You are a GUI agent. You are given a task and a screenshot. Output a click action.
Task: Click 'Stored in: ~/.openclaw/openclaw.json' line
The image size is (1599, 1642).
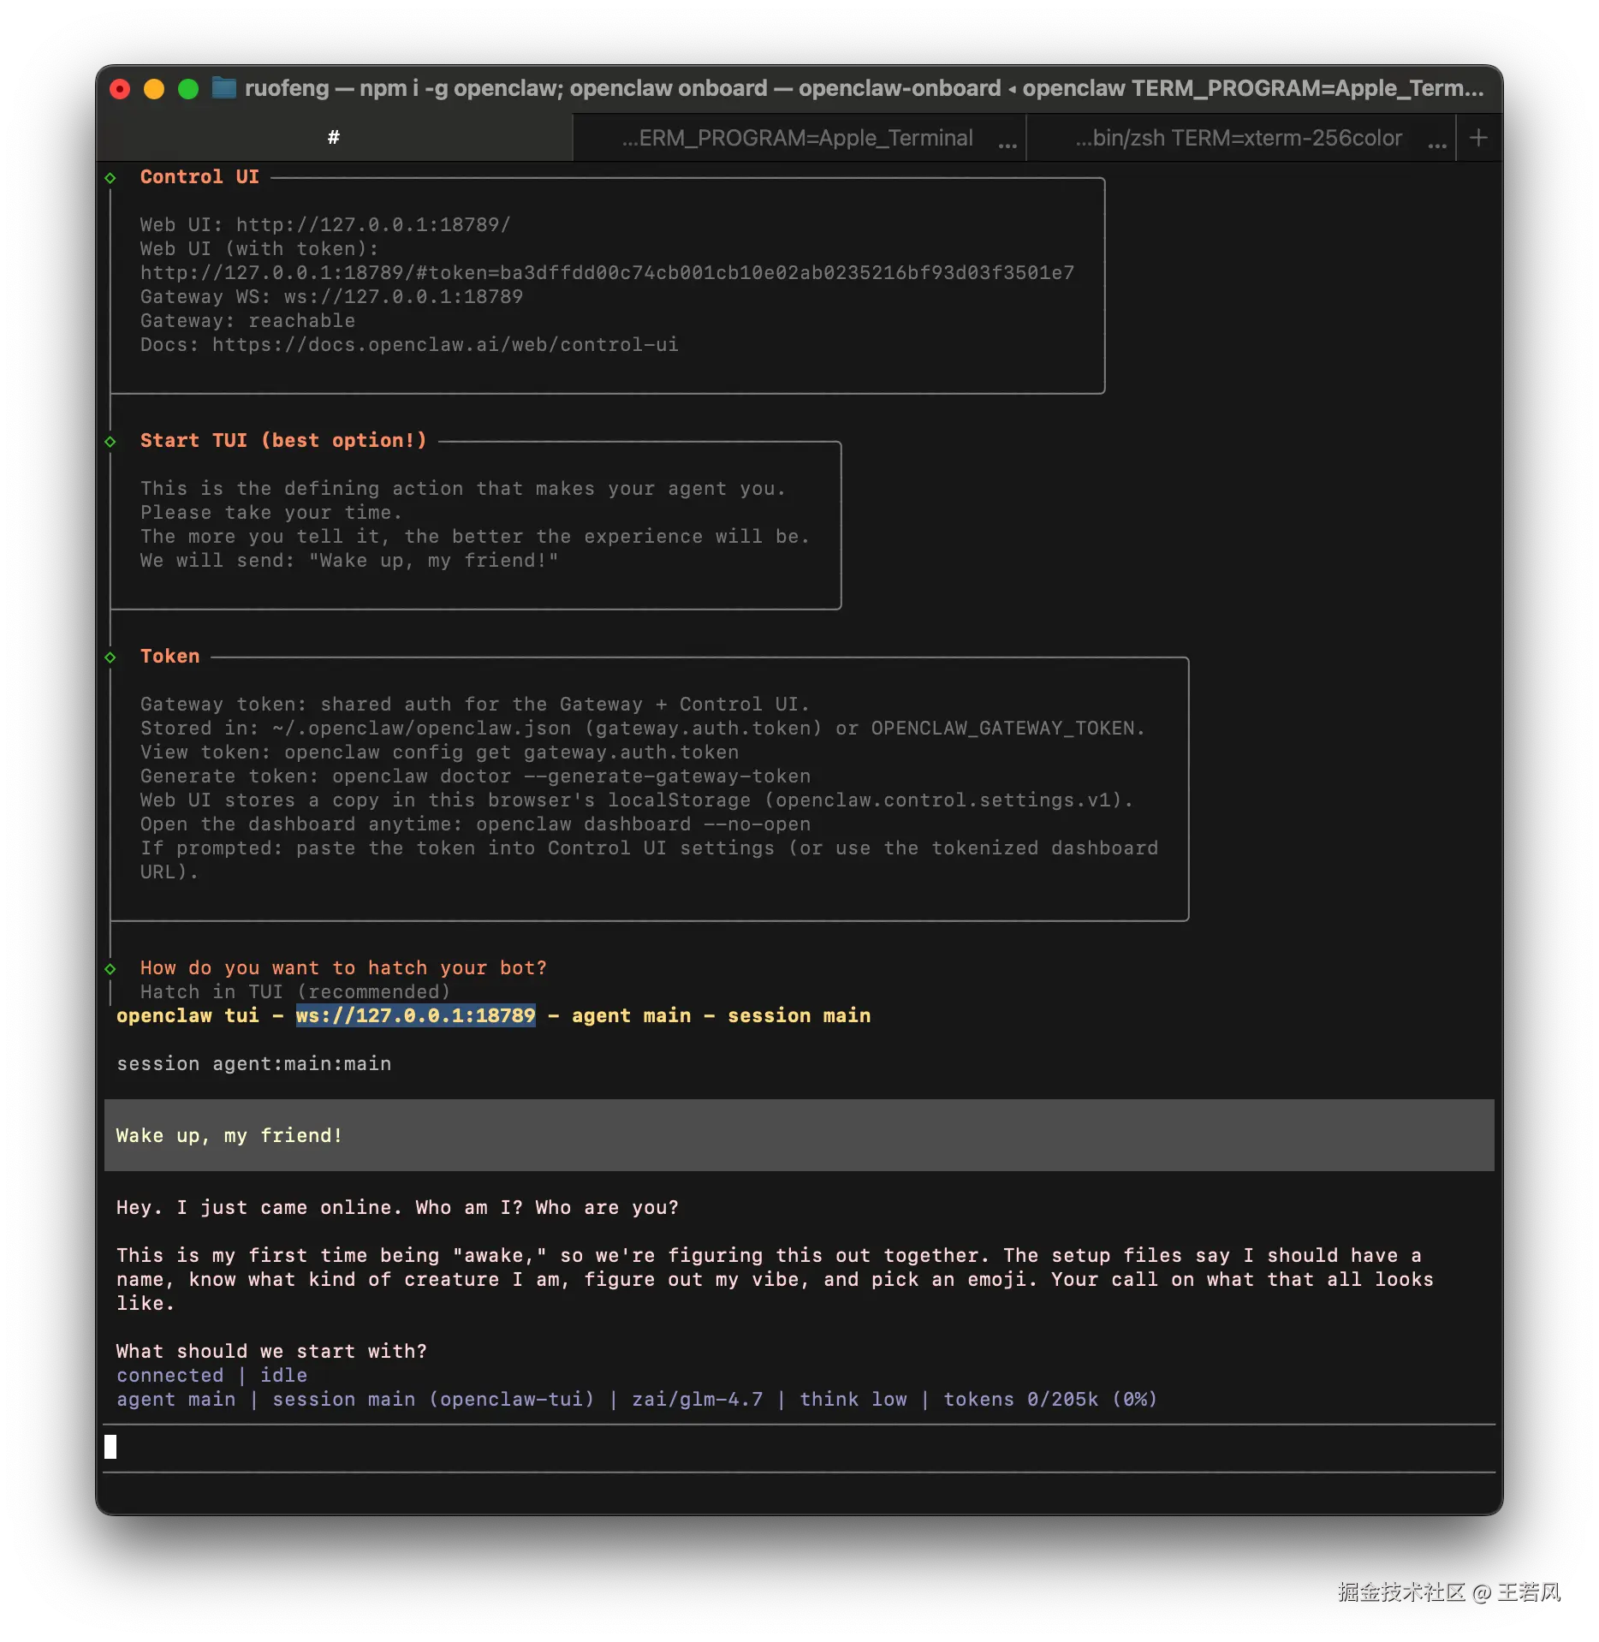coord(642,728)
